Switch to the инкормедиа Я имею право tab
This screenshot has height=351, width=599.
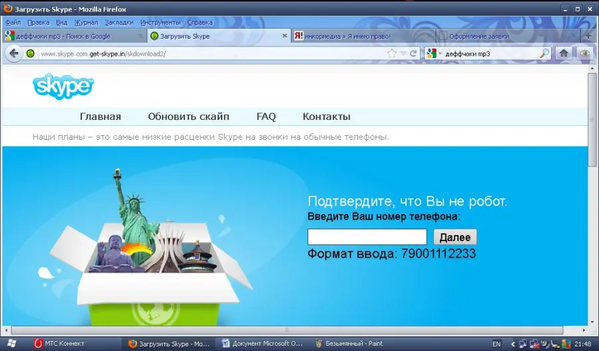point(363,36)
